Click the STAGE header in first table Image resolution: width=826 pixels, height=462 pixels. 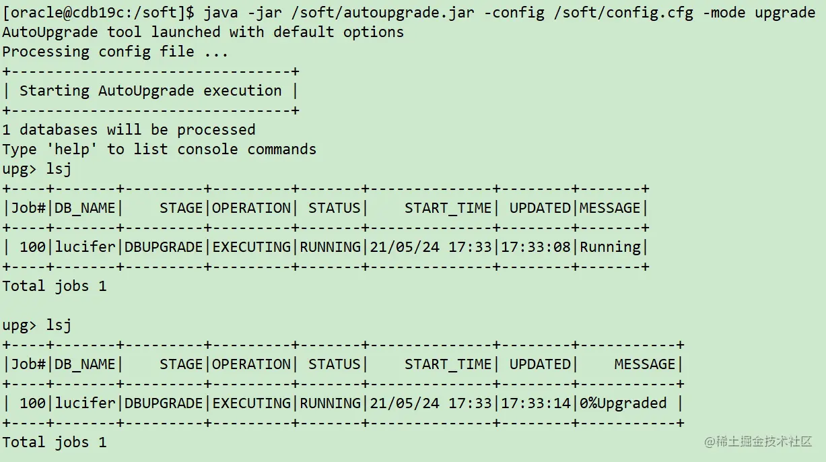181,208
